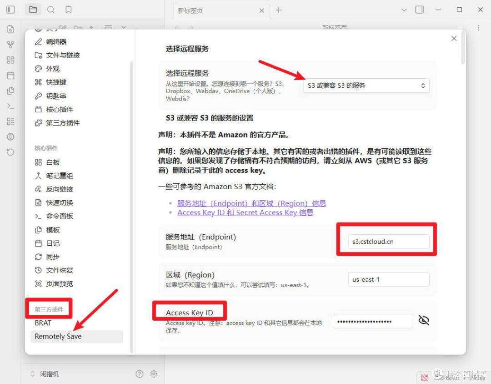The width and height of the screenshot is (491, 384).
Task: Select Remotely Save plugin settings
Action: 76,336
